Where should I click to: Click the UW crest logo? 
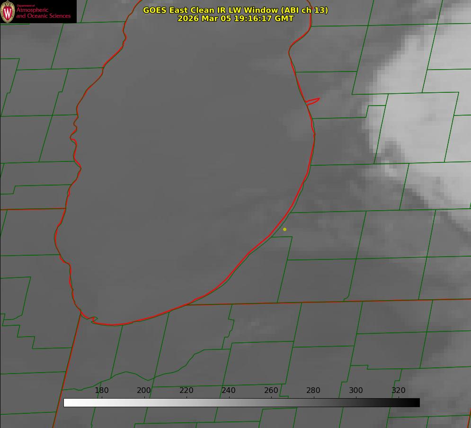(8, 11)
